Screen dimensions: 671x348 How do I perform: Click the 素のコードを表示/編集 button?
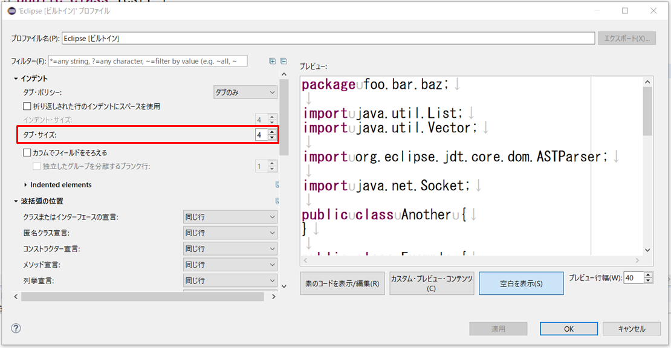[342, 283]
